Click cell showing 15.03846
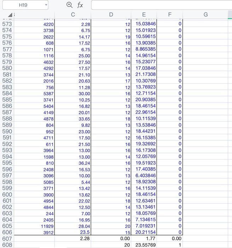The width and height of the screenshot is (232, 248). click(144, 24)
